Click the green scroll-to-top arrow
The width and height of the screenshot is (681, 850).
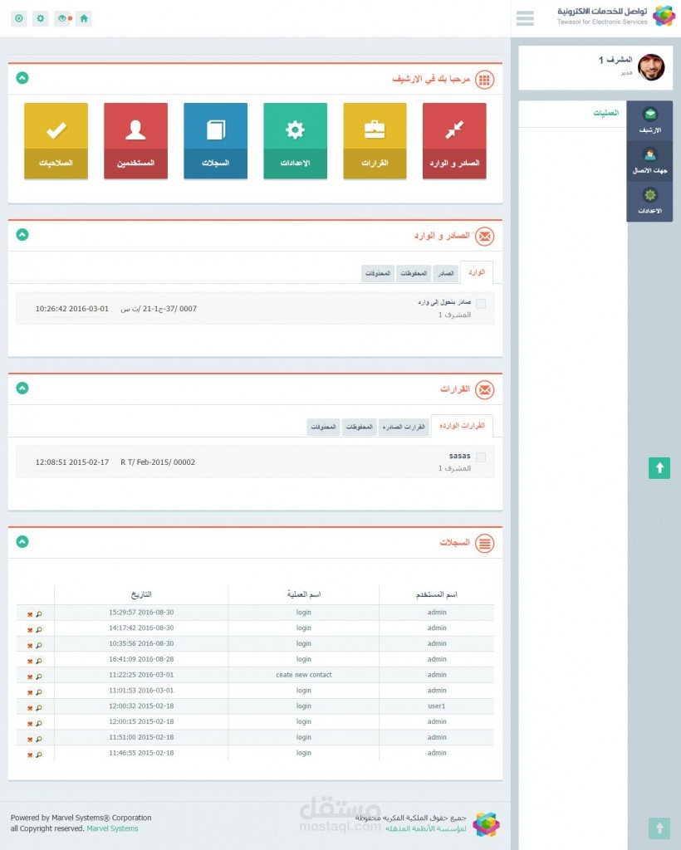pyautogui.click(x=659, y=467)
